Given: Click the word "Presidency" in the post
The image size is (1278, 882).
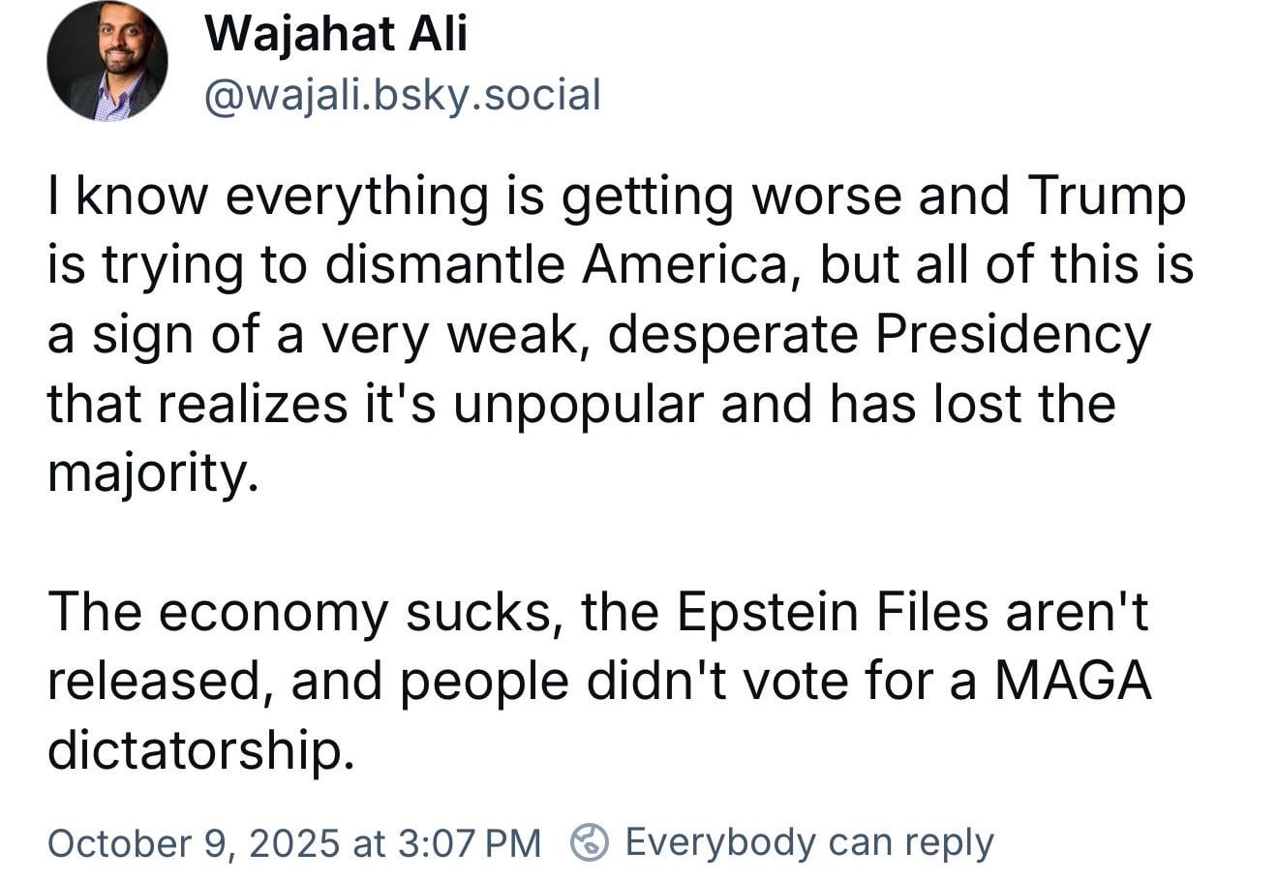Looking at the screenshot, I should (1013, 335).
